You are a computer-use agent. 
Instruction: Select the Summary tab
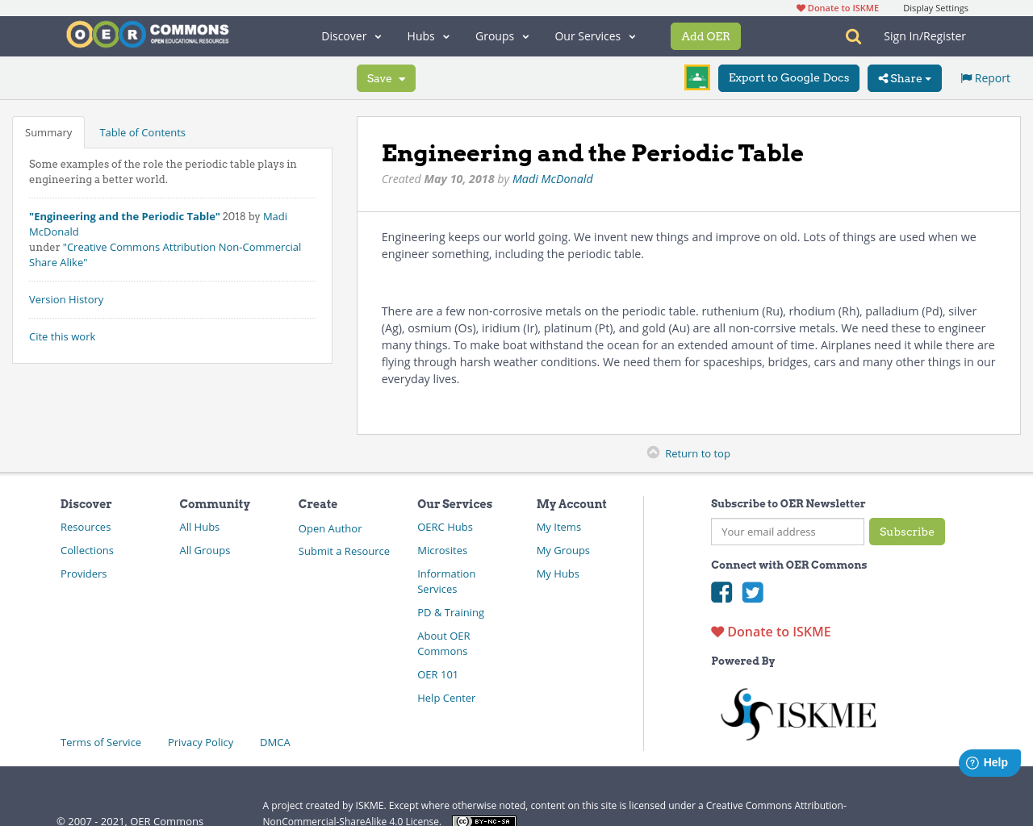coord(48,131)
